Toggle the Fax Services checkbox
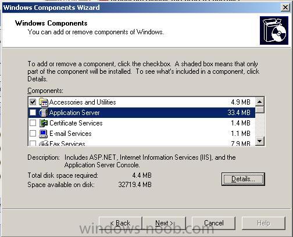This screenshot has width=293, height=237. coord(33,143)
